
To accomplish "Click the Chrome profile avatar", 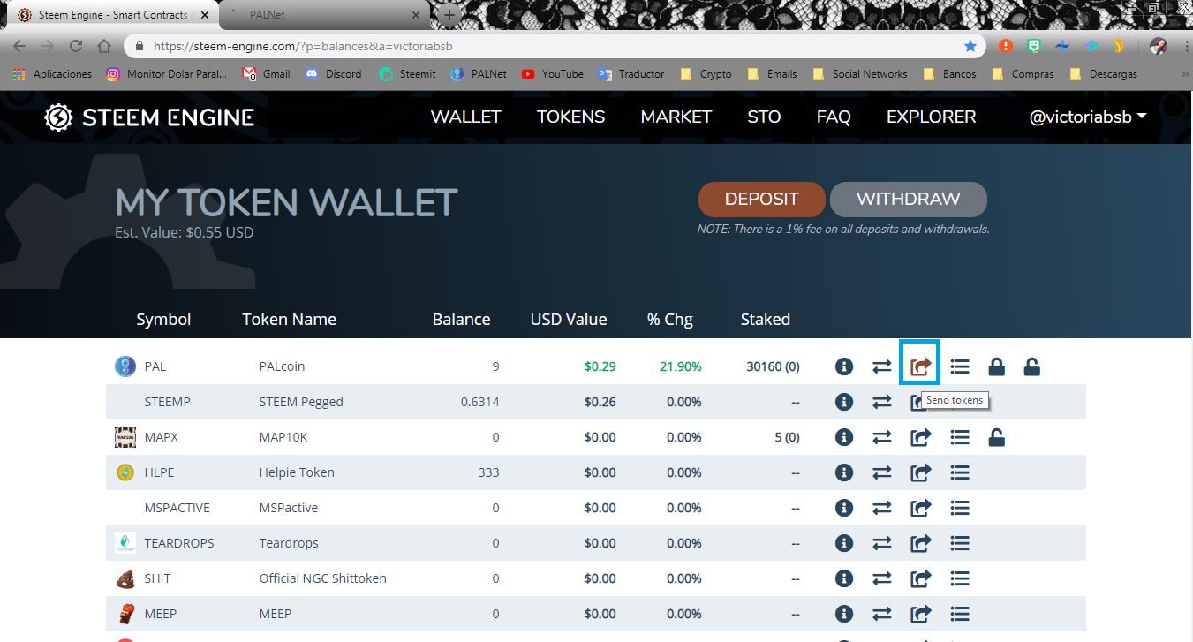I will pos(1159,46).
